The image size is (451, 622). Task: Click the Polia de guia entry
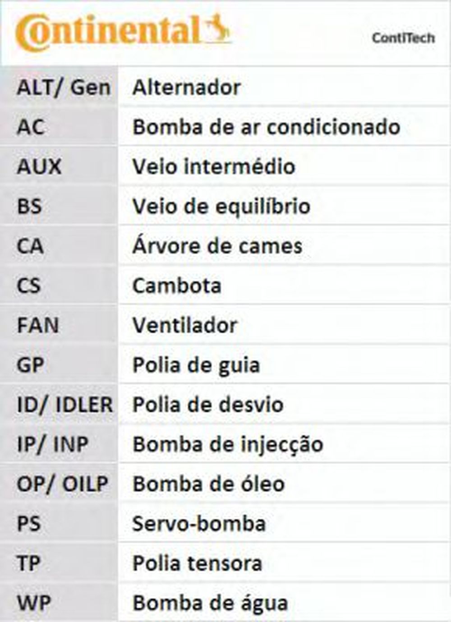tap(196, 365)
